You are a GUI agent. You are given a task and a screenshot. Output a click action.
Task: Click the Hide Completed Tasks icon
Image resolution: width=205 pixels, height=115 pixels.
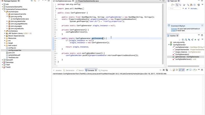point(188,5)
